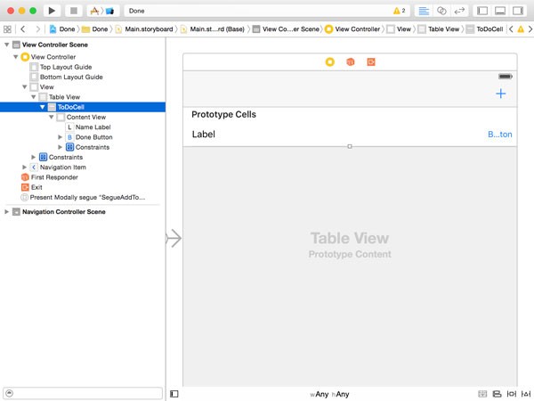Screen dimensions: 534x401
Task: Click the Done folder in jump bar
Action: pyautogui.click(x=95, y=29)
